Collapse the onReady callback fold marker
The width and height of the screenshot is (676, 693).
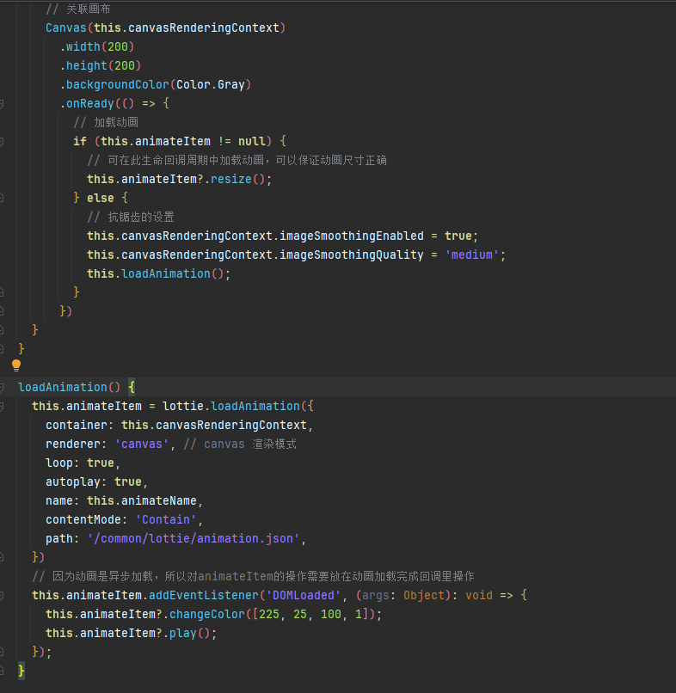click(2, 103)
